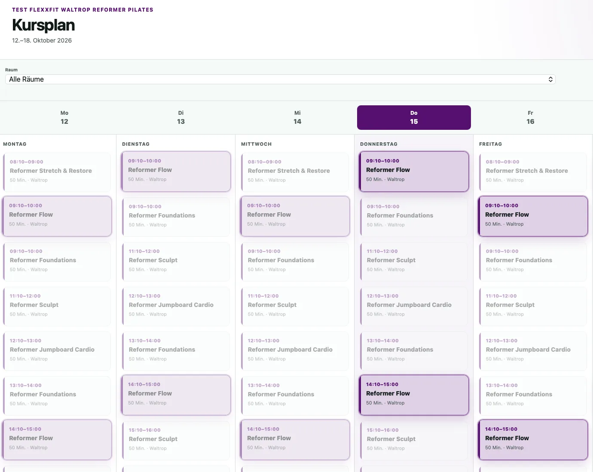Image resolution: width=593 pixels, height=472 pixels.
Task: Open Friday 09:10 Reformer Foundations class
Action: tap(533, 262)
